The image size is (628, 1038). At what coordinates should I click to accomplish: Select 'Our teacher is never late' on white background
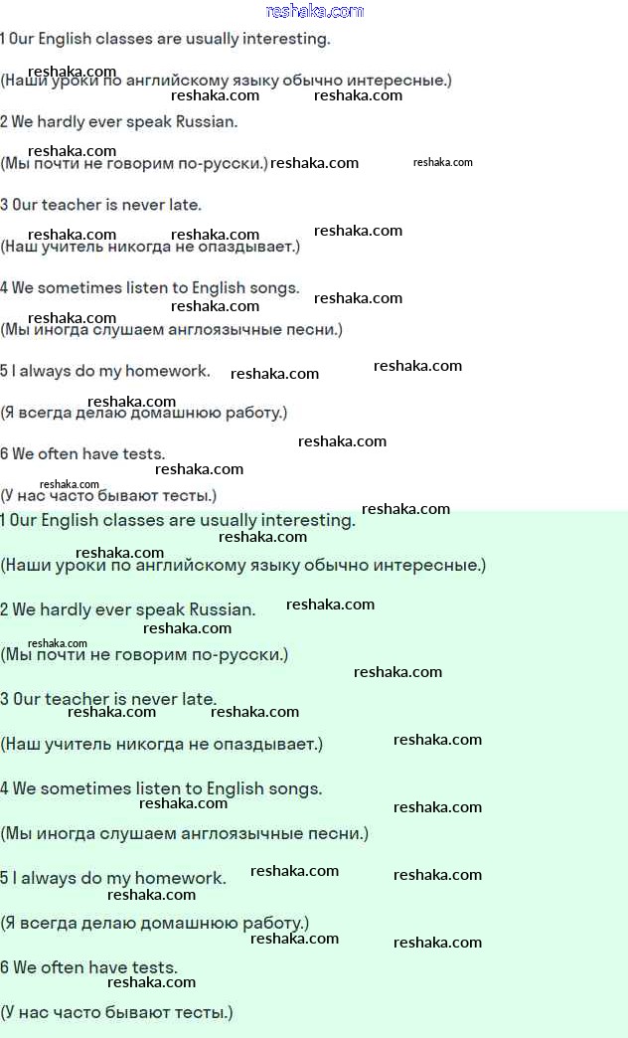(x=101, y=205)
